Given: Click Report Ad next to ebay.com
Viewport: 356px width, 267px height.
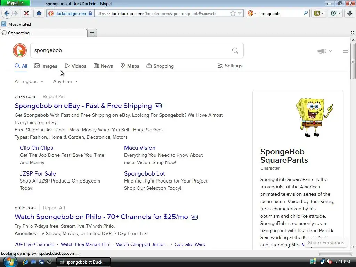Looking at the screenshot, I should 54,96.
